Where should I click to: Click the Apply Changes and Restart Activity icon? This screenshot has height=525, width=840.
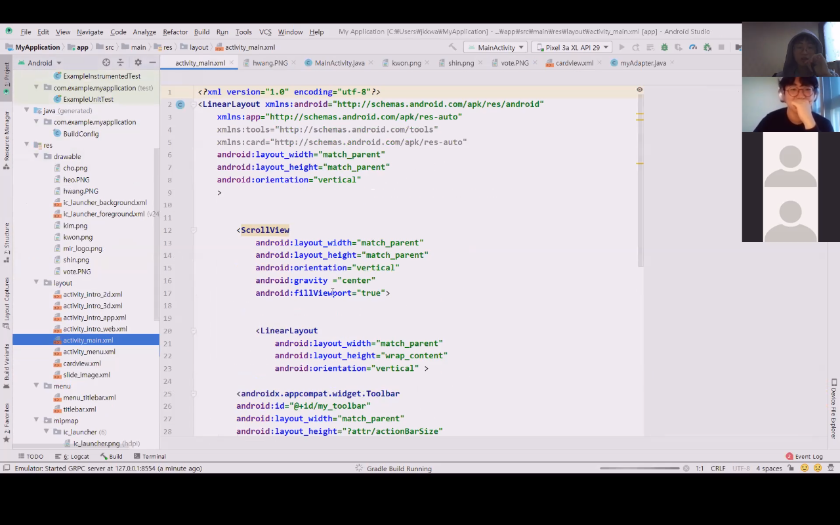click(636, 47)
